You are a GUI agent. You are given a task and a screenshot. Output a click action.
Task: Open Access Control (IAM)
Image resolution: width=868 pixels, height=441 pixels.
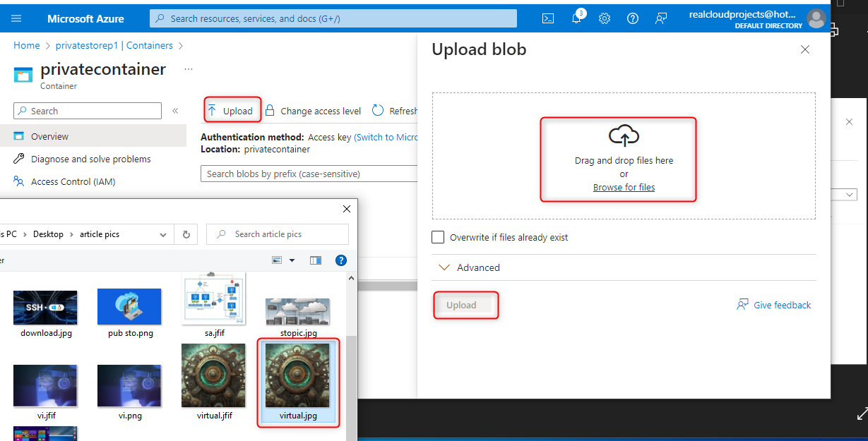click(x=73, y=181)
